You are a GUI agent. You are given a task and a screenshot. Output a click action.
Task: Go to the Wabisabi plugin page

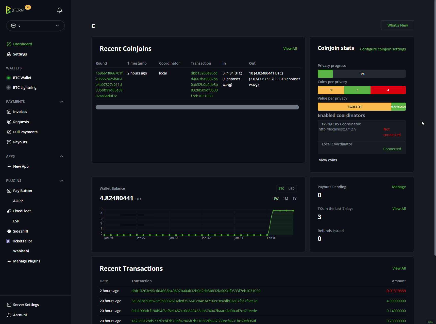click(x=21, y=251)
